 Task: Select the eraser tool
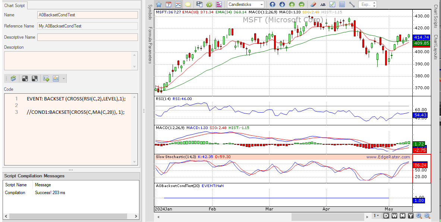point(313,4)
